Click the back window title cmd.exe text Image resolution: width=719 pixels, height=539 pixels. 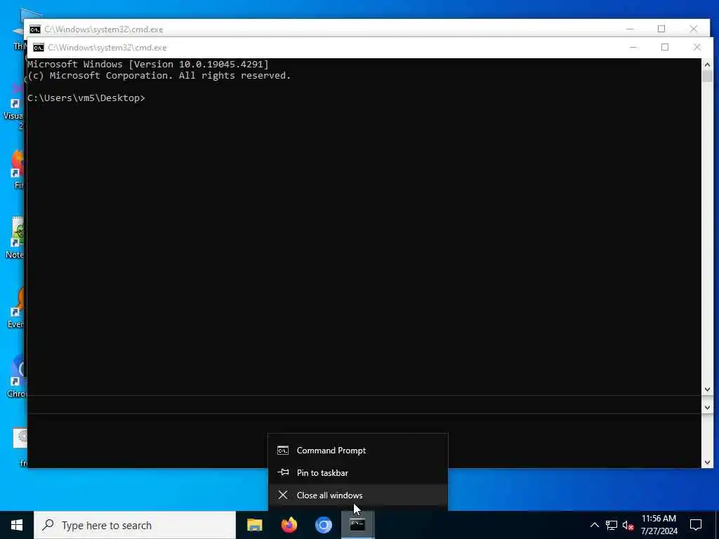click(104, 29)
